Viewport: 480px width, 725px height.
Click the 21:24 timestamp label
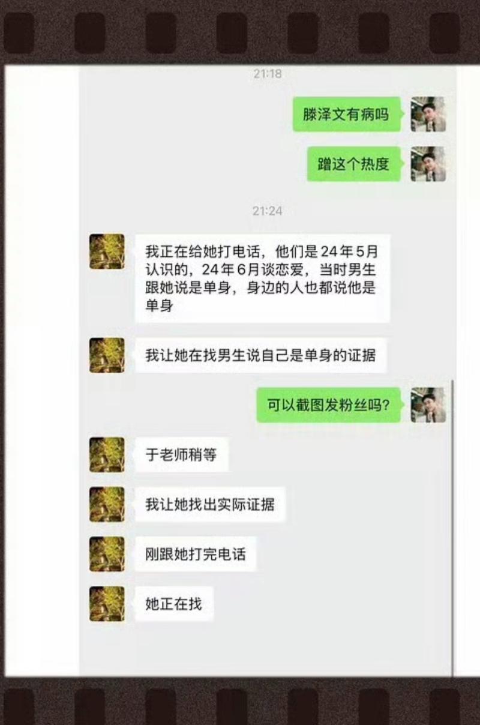(267, 211)
